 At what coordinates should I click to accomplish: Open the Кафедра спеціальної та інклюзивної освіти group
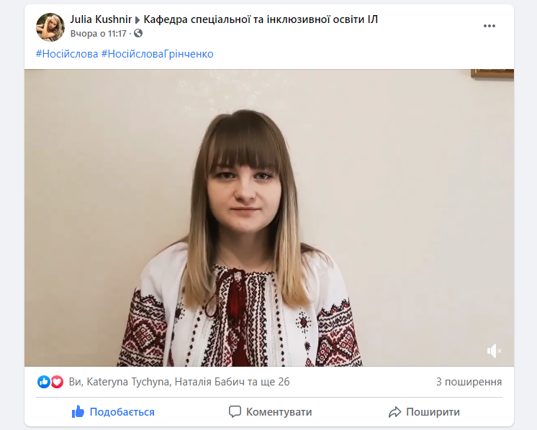coord(261,19)
